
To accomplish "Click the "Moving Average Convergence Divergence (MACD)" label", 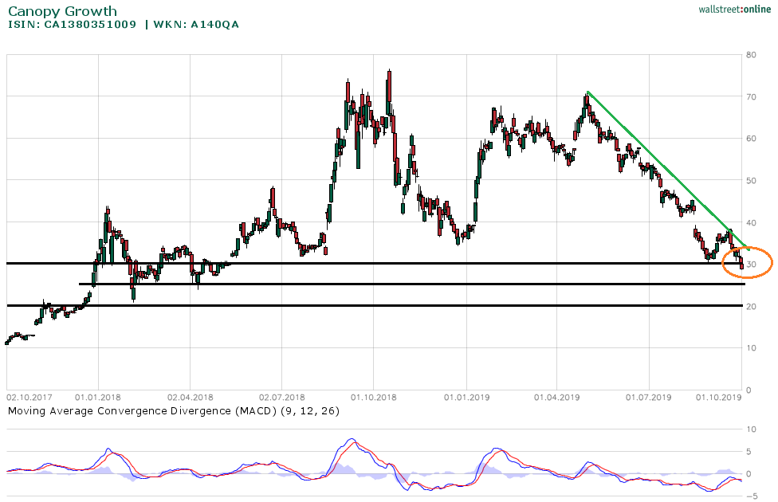I will coord(142,410).
